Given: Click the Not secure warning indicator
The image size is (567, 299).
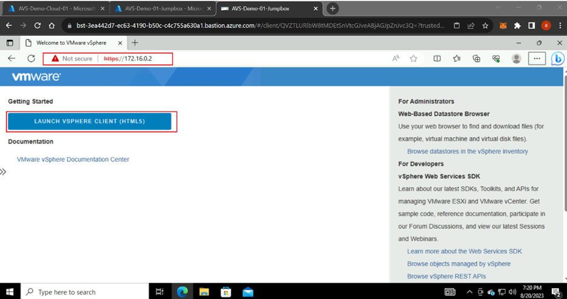Looking at the screenshot, I should 72,59.
